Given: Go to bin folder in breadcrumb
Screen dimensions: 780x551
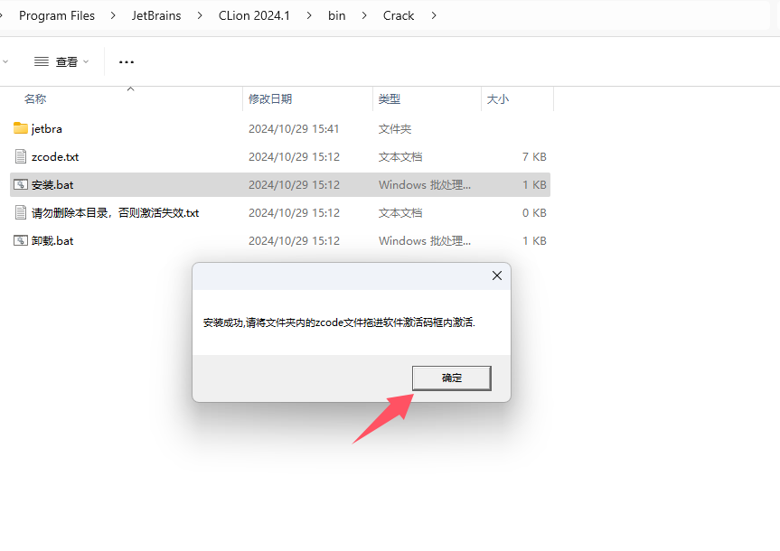Looking at the screenshot, I should click(337, 16).
